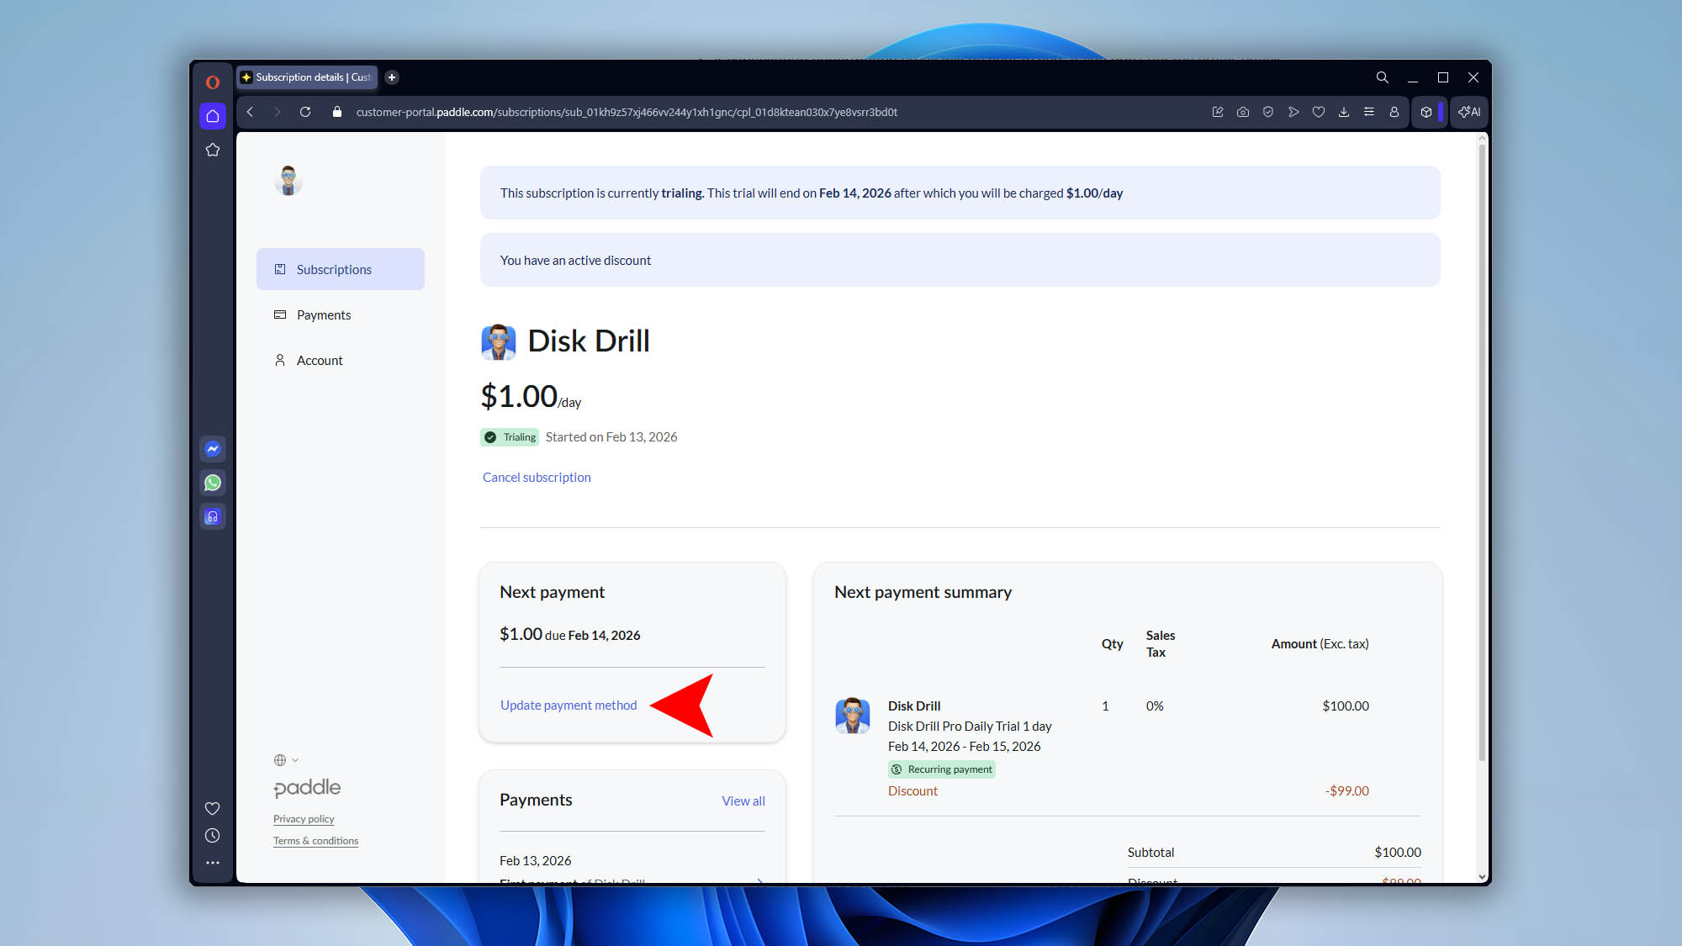The image size is (1682, 946).
Task: Open the Downloads icon in the toolbar
Action: pos(1344,112)
